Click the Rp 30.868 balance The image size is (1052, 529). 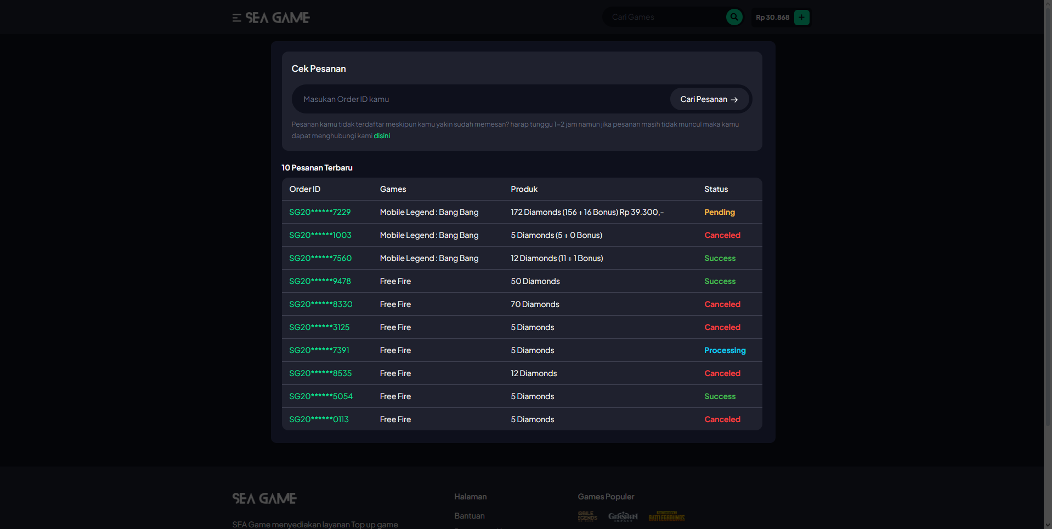point(772,18)
